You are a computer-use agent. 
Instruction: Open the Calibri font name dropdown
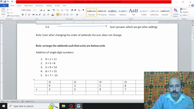[33, 10]
